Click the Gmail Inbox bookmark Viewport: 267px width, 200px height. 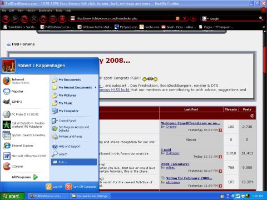[x=179, y=27]
